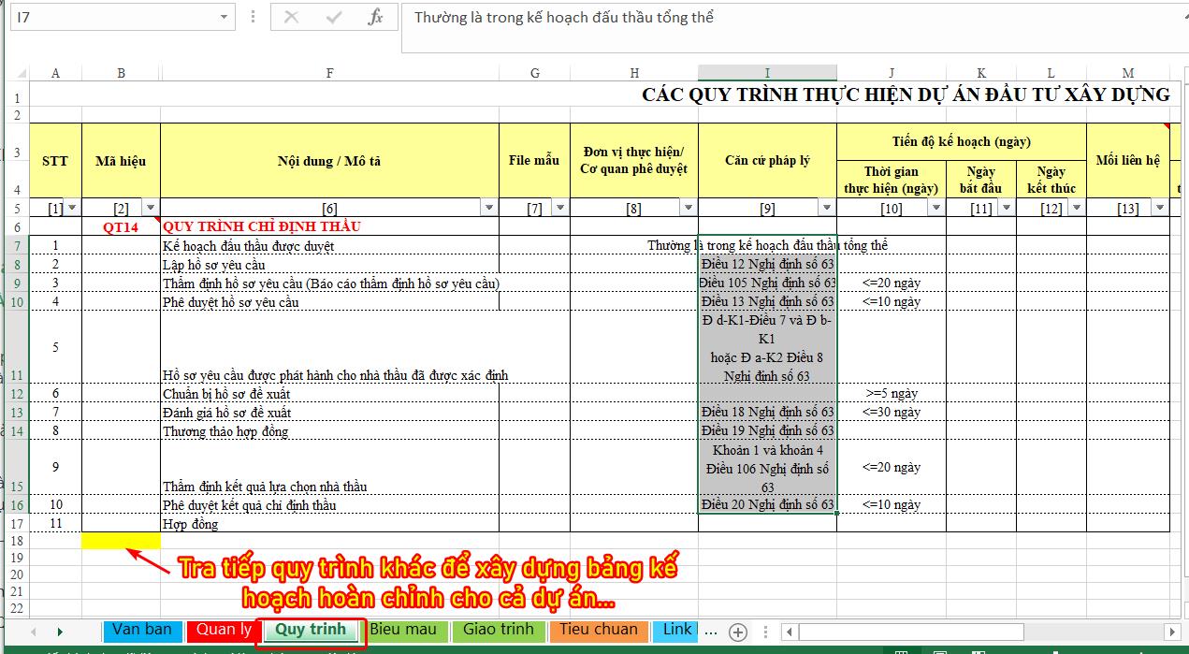Click the Insert Function fx icon
The height and width of the screenshot is (654, 1189).
(375, 18)
